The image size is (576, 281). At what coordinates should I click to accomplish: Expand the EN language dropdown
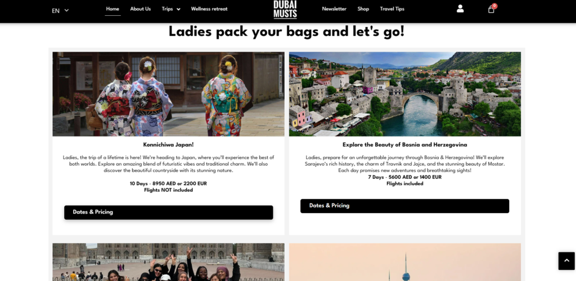coord(60,11)
